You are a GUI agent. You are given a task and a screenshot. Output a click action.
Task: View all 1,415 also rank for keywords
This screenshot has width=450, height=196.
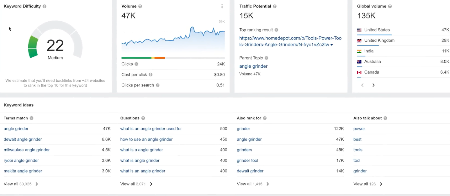tap(253, 184)
